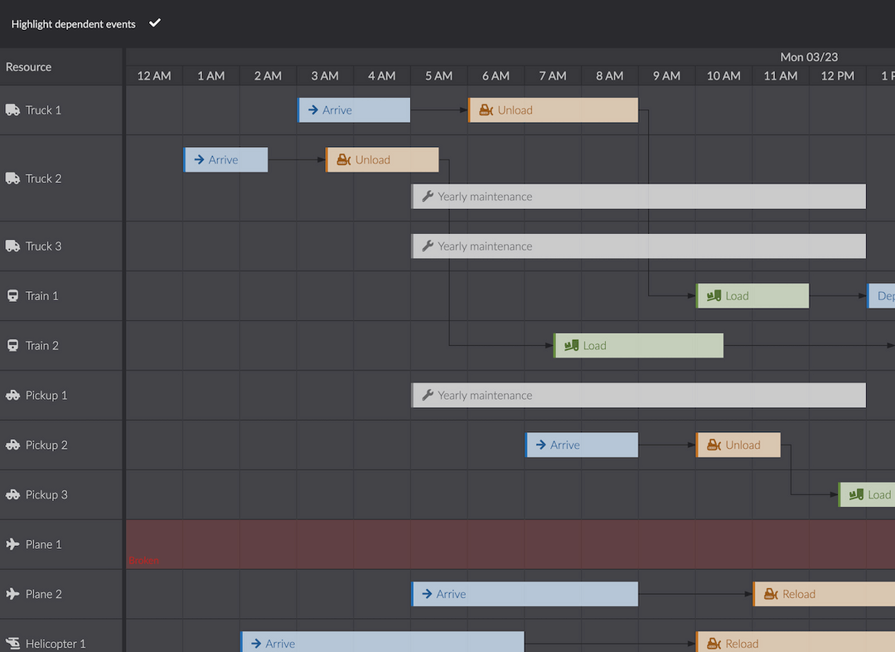Click the plane icon beside Plane 1

click(x=13, y=544)
